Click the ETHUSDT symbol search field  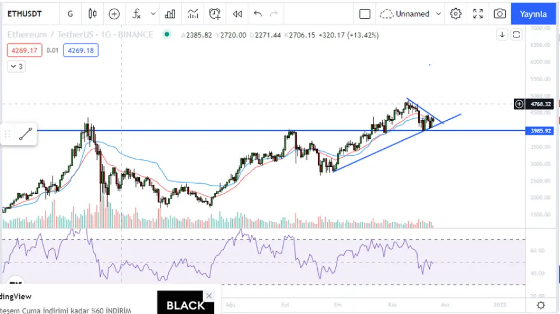(x=27, y=13)
